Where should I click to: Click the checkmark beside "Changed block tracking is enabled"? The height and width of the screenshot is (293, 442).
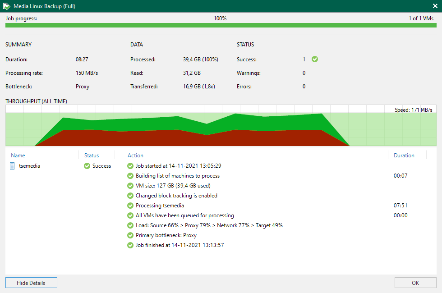tap(131, 195)
